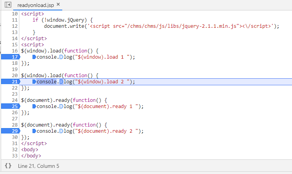292x174 pixels.
Task: Click the </body> tag on line 33
Action: (x=31, y=155)
